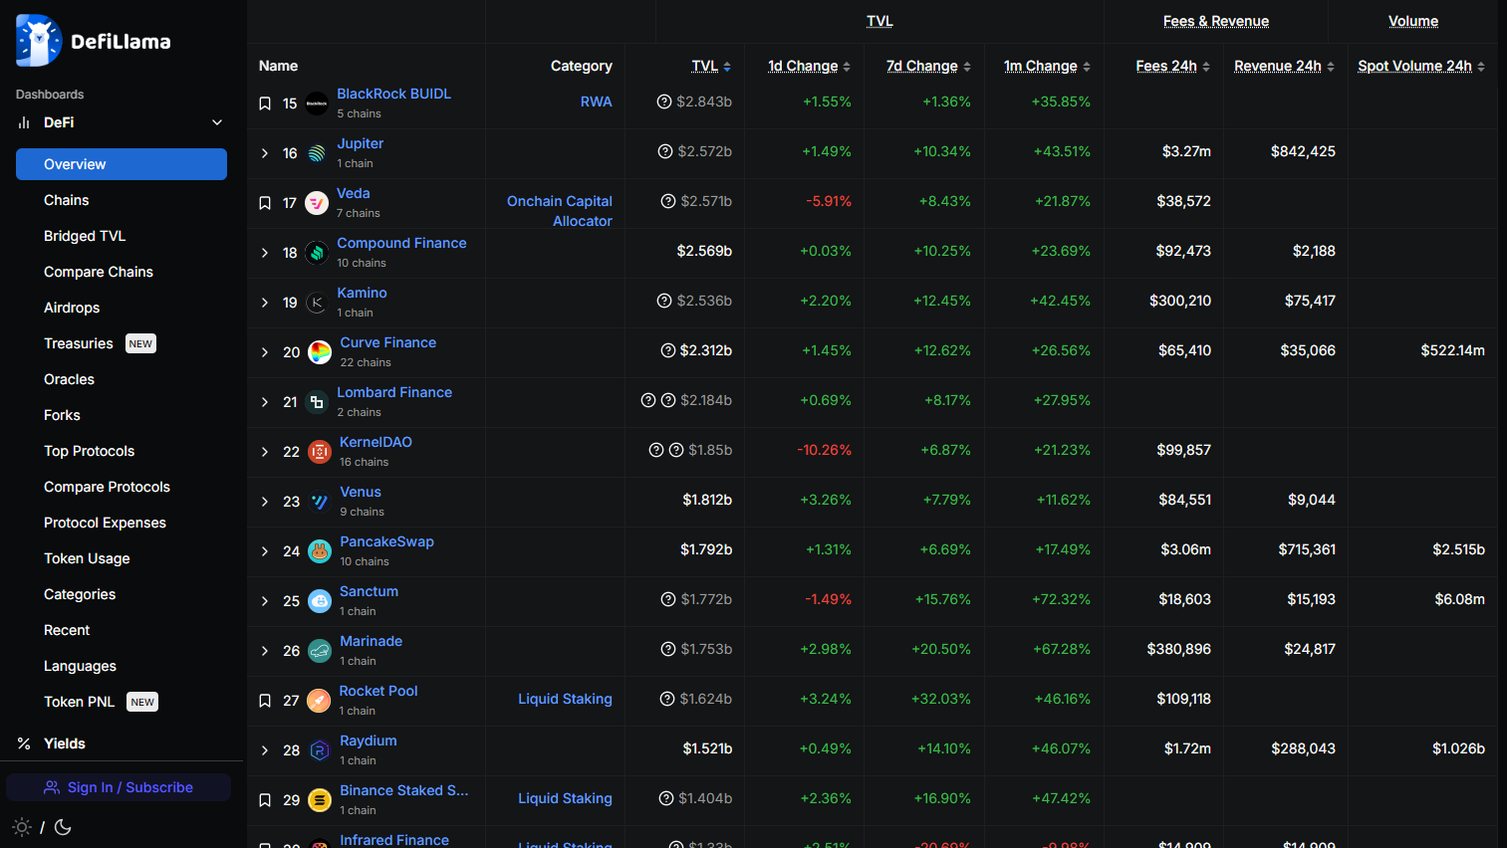Open Rocket Pool's Liquid Staking category

565,699
